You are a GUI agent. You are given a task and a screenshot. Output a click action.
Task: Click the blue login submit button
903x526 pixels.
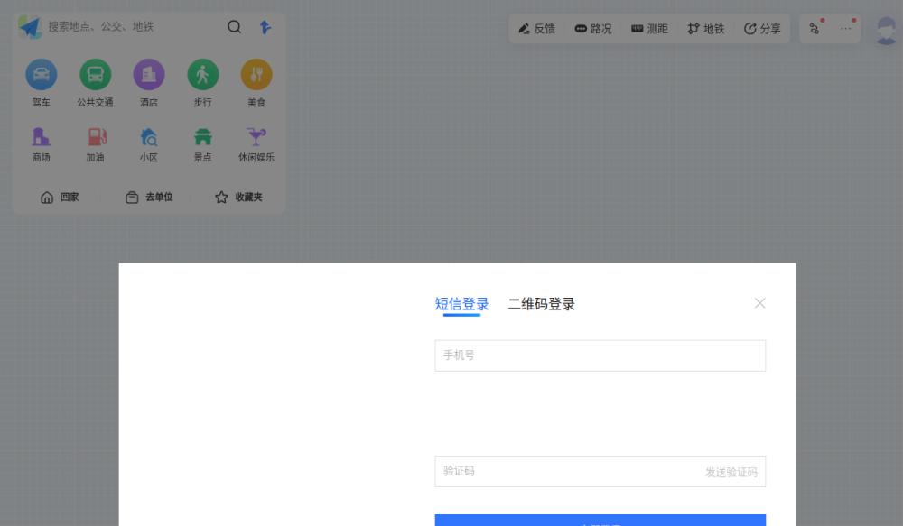click(600, 521)
